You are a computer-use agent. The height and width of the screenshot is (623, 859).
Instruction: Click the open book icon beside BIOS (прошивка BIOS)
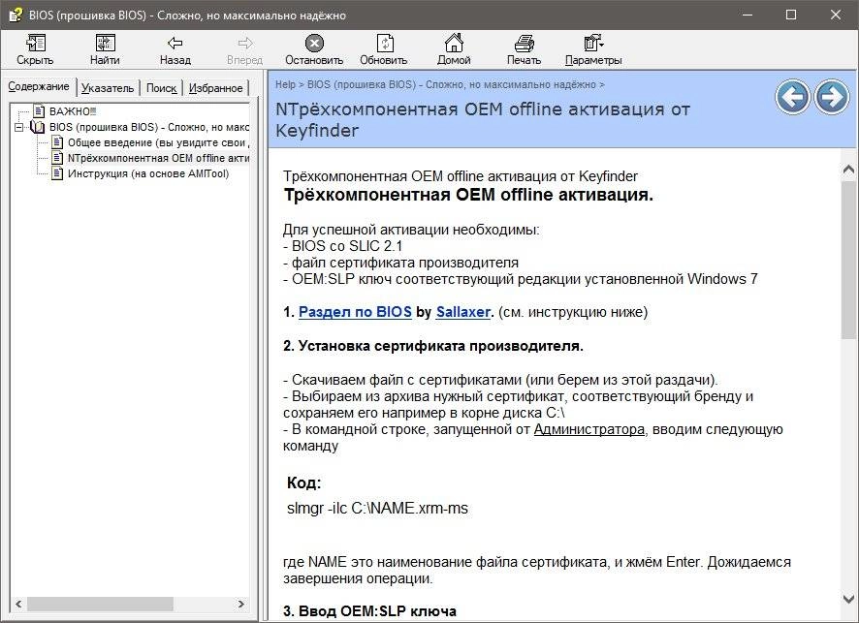click(x=38, y=127)
